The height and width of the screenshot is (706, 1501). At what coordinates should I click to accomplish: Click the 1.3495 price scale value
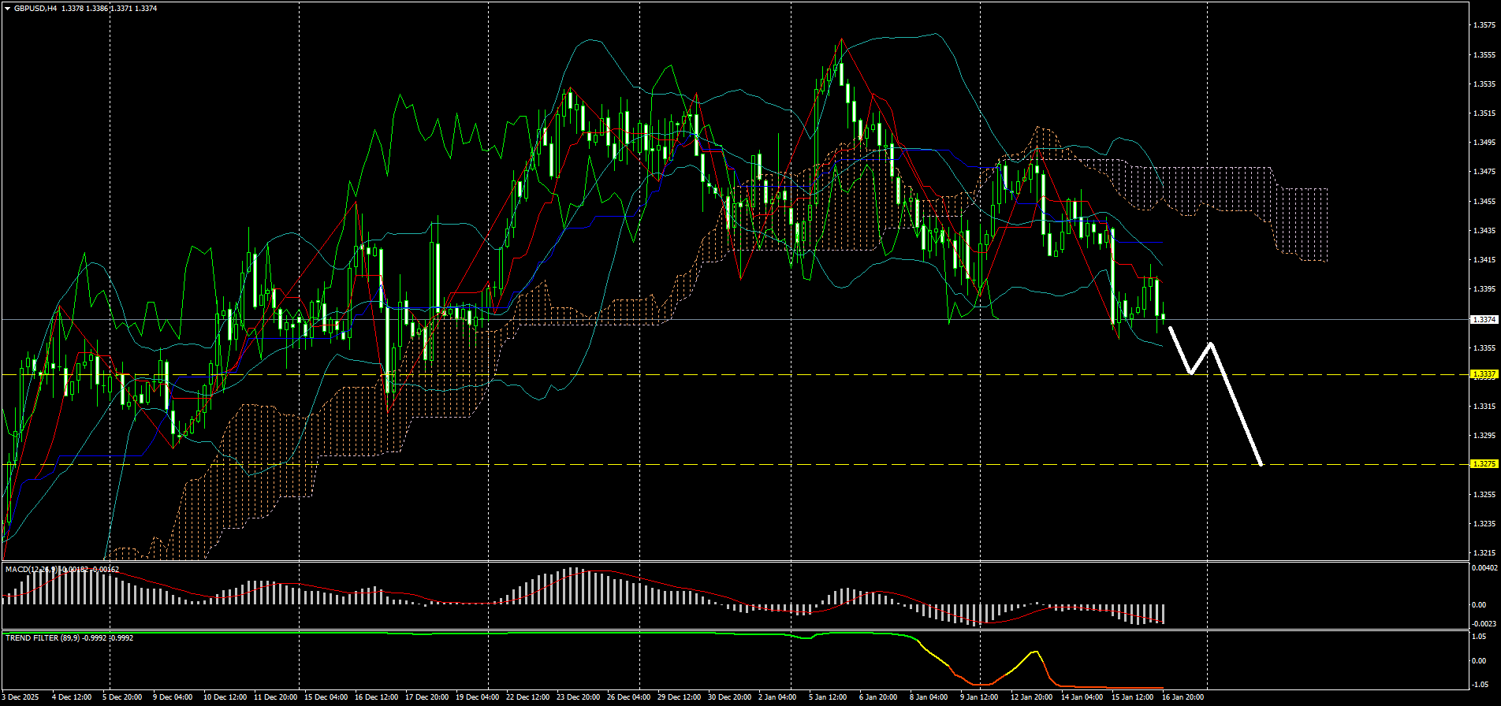1484,143
